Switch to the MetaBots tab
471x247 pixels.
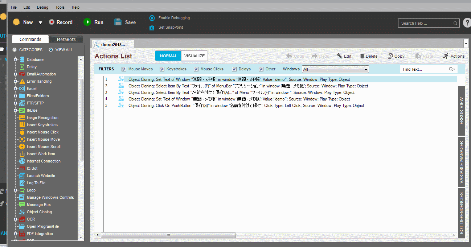click(x=65, y=40)
